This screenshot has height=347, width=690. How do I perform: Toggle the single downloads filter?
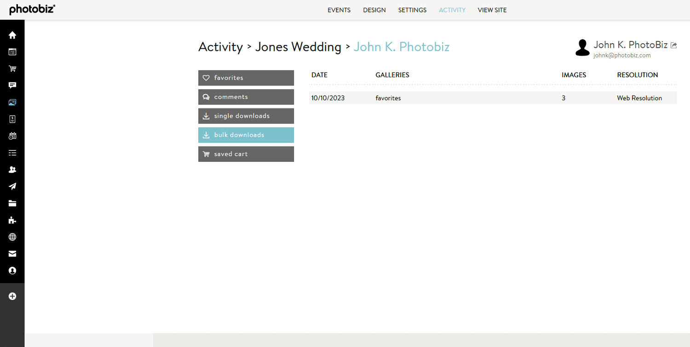(246, 116)
